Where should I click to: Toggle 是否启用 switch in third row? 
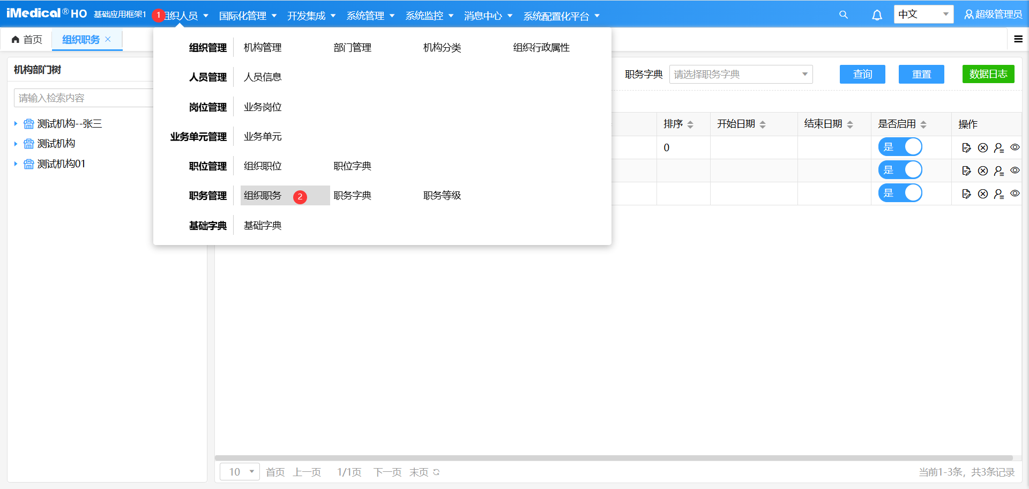(x=900, y=193)
